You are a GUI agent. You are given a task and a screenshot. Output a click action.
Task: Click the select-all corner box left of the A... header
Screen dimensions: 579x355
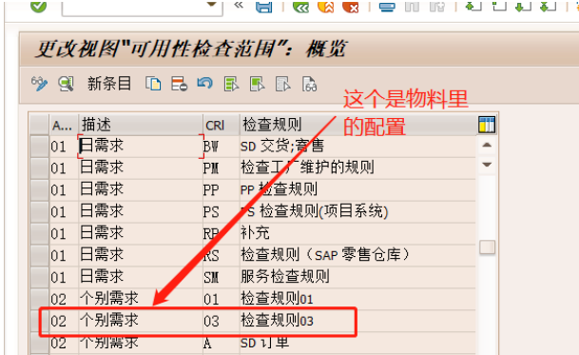coord(39,125)
